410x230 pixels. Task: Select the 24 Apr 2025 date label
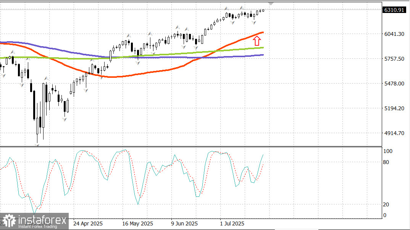click(x=88, y=224)
